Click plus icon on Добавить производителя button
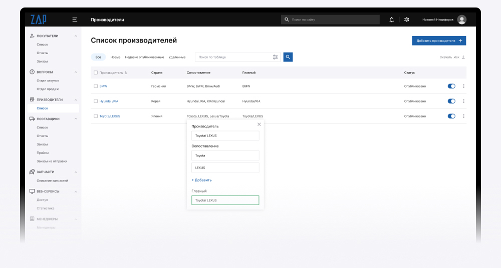This screenshot has width=501, height=268. (x=460, y=40)
